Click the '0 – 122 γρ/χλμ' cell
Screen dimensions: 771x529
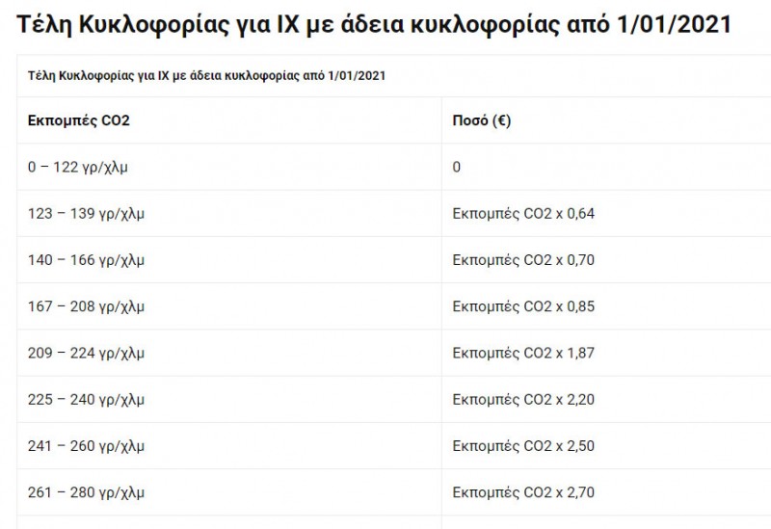[78, 167]
